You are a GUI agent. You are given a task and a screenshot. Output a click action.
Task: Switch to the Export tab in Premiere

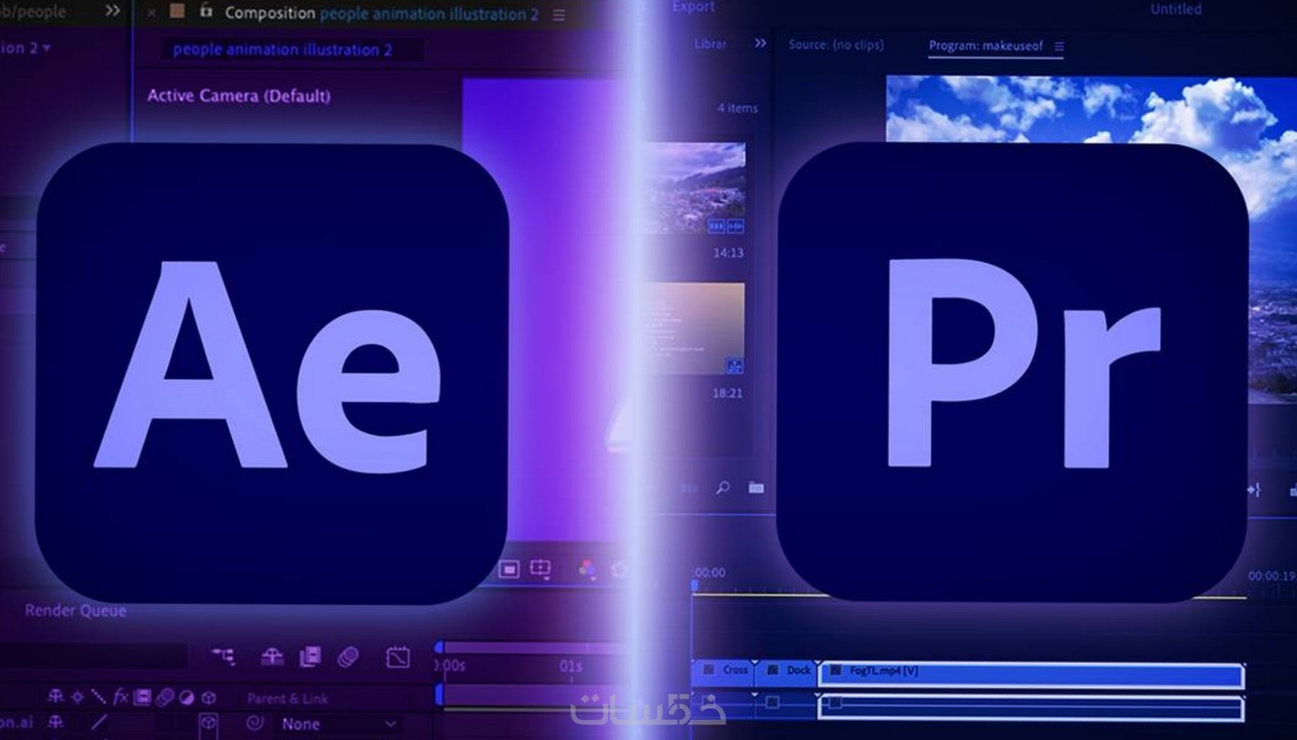point(694,7)
